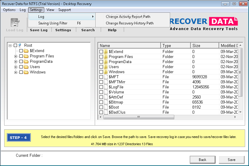The width and height of the screenshot is (249, 166).
Task: Tick the $Boot checkbox in list
Action: pyautogui.click(x=101, y=107)
